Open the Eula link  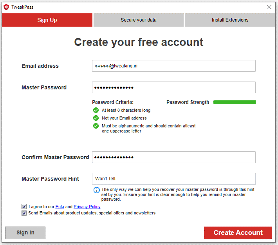pos(60,207)
